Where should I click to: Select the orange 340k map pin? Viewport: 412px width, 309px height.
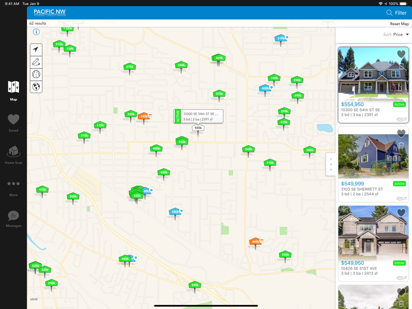(x=143, y=116)
